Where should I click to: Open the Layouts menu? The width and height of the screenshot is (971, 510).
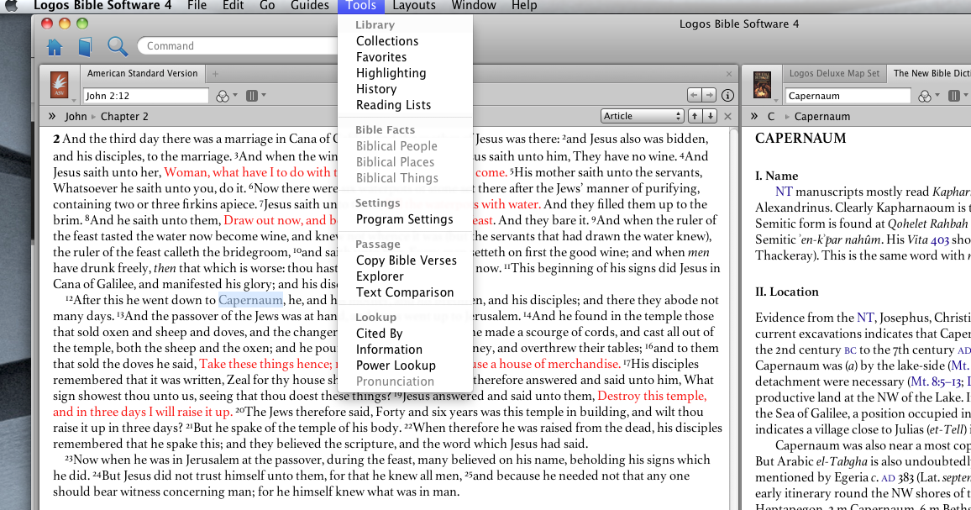[x=414, y=6]
